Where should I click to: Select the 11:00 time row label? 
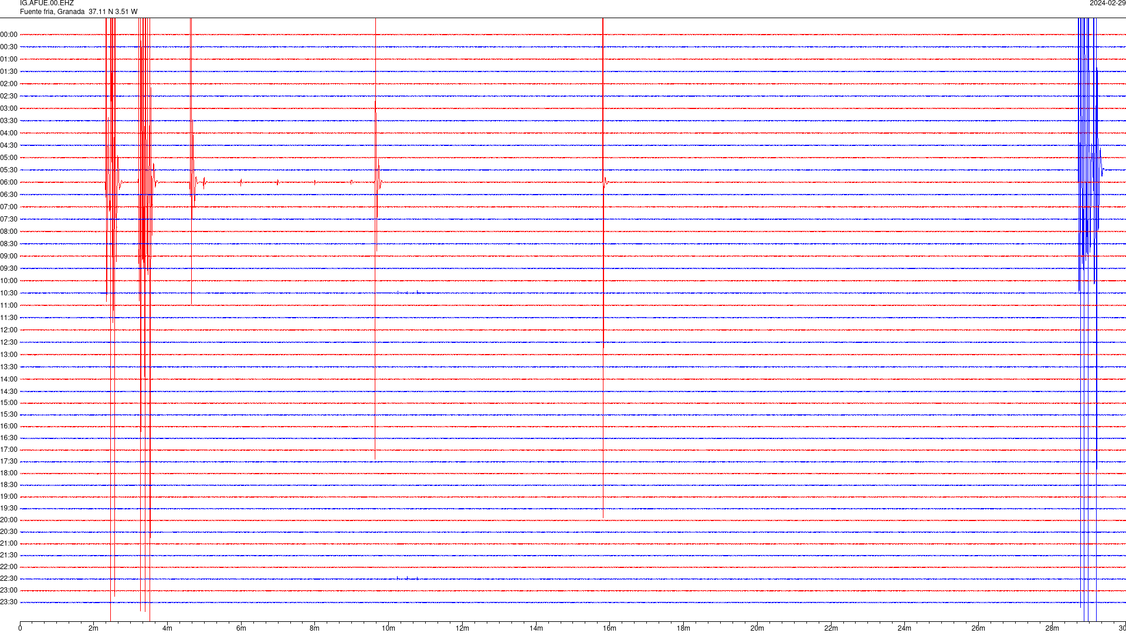(x=9, y=305)
